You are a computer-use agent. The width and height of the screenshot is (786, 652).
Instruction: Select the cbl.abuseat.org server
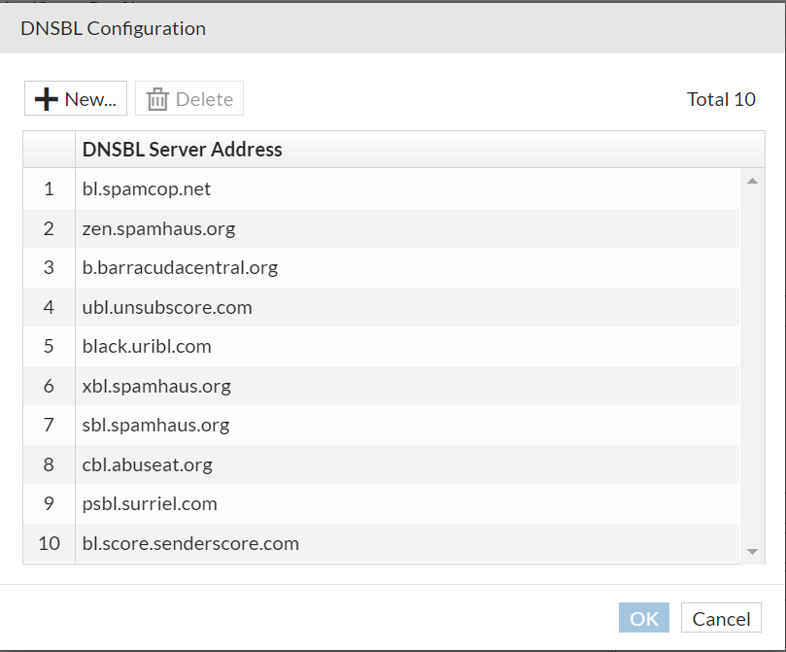(148, 465)
